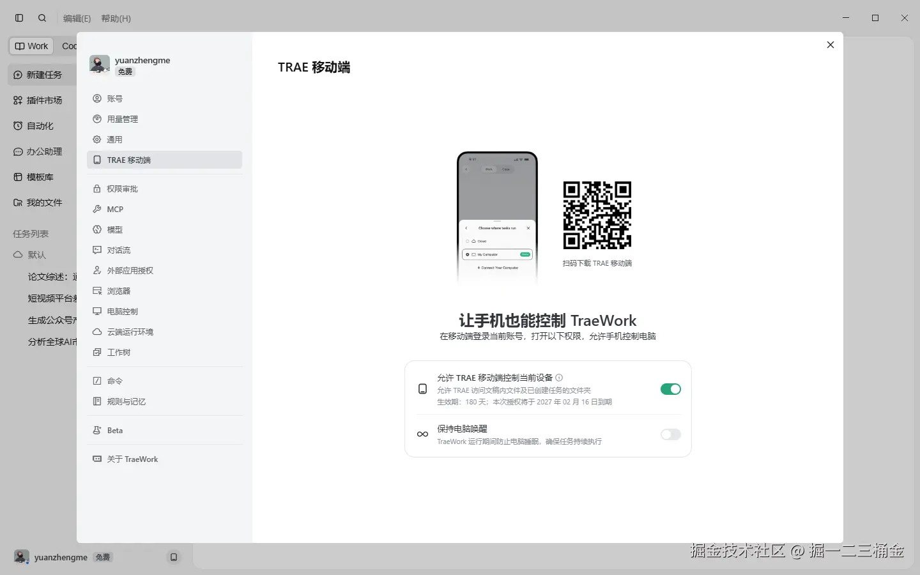Open the 模型 settings icon
920x575 pixels.
97,229
